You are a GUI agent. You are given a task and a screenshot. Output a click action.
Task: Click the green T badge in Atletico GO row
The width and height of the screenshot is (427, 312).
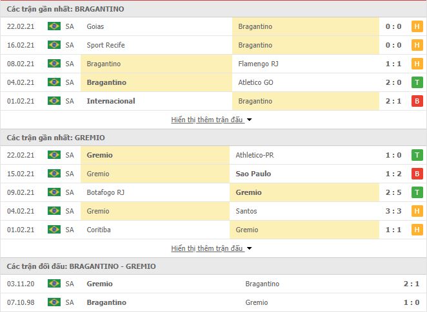(x=417, y=82)
